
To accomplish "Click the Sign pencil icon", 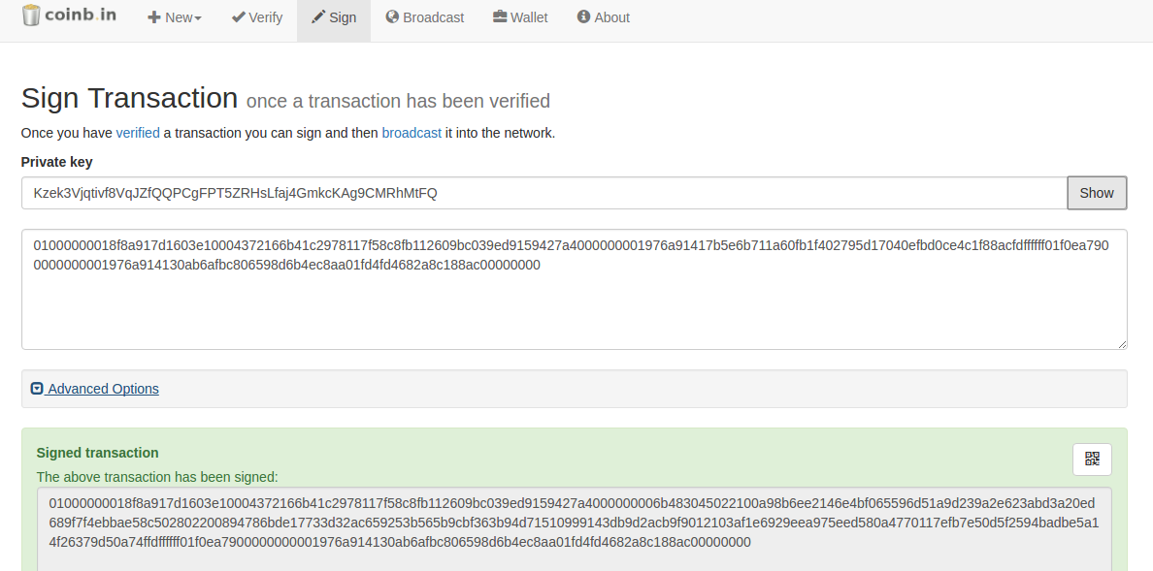I will 317,17.
